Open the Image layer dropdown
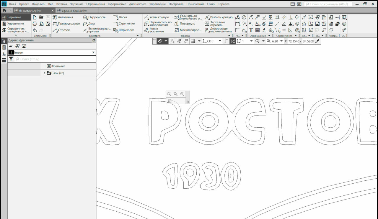 coord(94,52)
